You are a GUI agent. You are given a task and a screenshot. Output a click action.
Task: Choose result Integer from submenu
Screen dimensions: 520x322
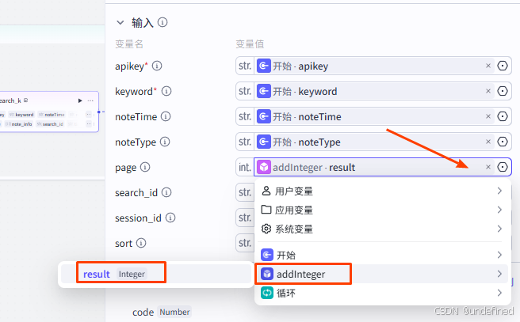156,274
